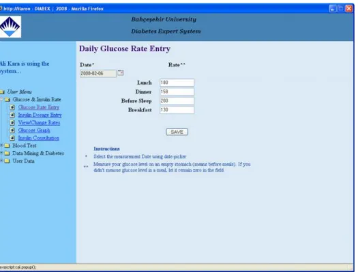Click the Bahçeşehir University header text

[x=164, y=19]
